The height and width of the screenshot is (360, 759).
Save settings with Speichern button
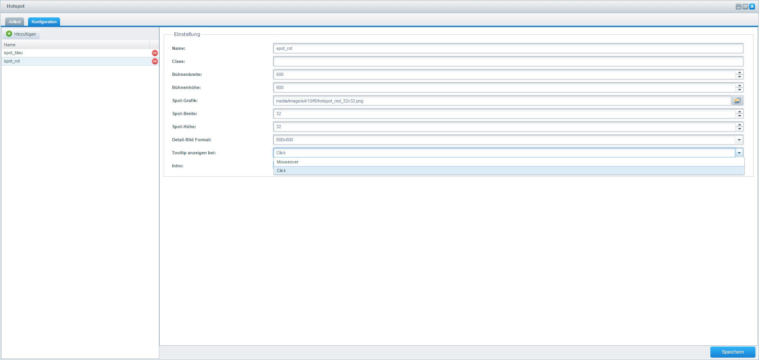pos(733,352)
